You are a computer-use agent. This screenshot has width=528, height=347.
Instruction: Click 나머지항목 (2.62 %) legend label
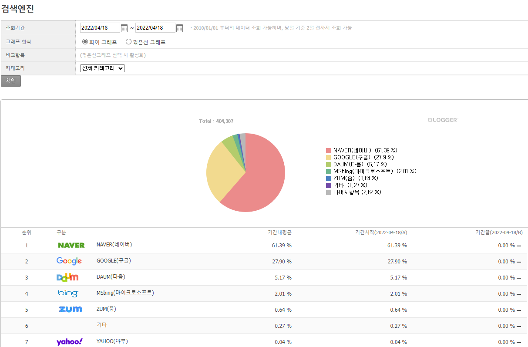pos(357,192)
